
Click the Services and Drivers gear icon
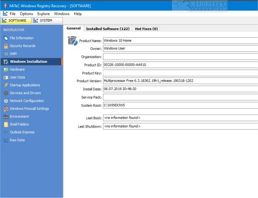6,93
